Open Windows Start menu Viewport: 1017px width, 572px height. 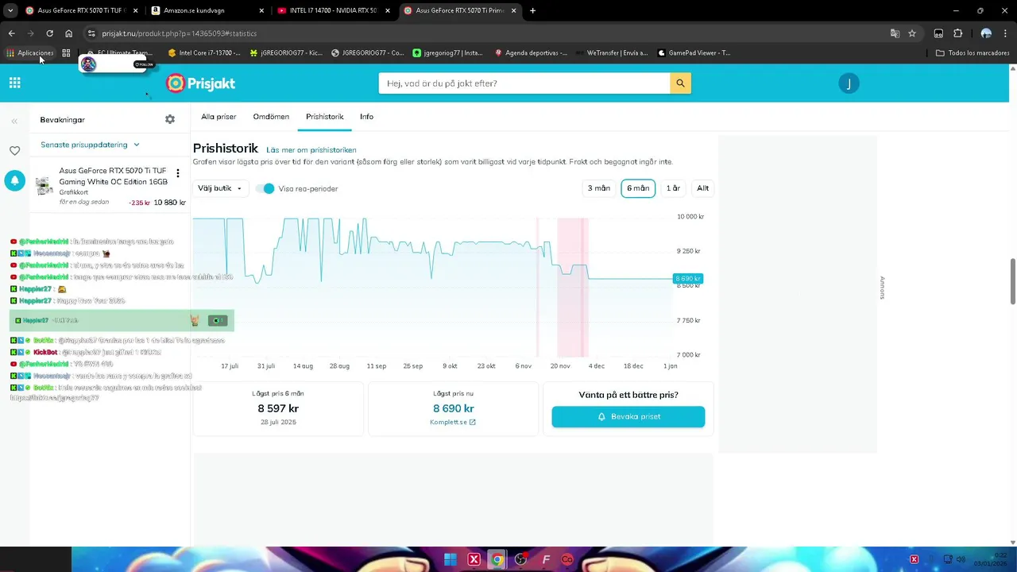pyautogui.click(x=450, y=559)
